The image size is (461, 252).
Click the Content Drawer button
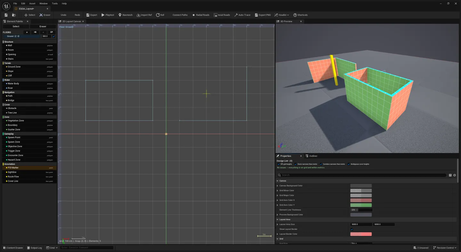pyautogui.click(x=13, y=248)
